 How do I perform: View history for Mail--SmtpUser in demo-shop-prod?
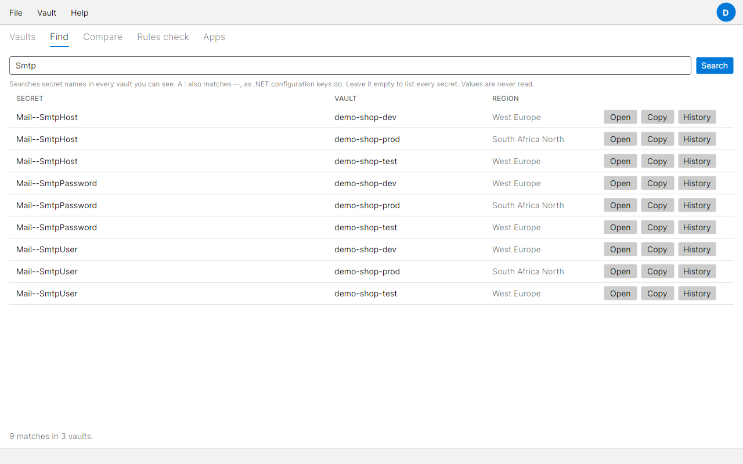(697, 271)
